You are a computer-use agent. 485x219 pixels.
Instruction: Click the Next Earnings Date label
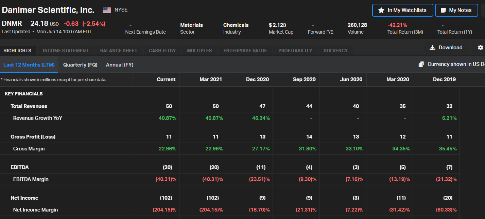145,32
